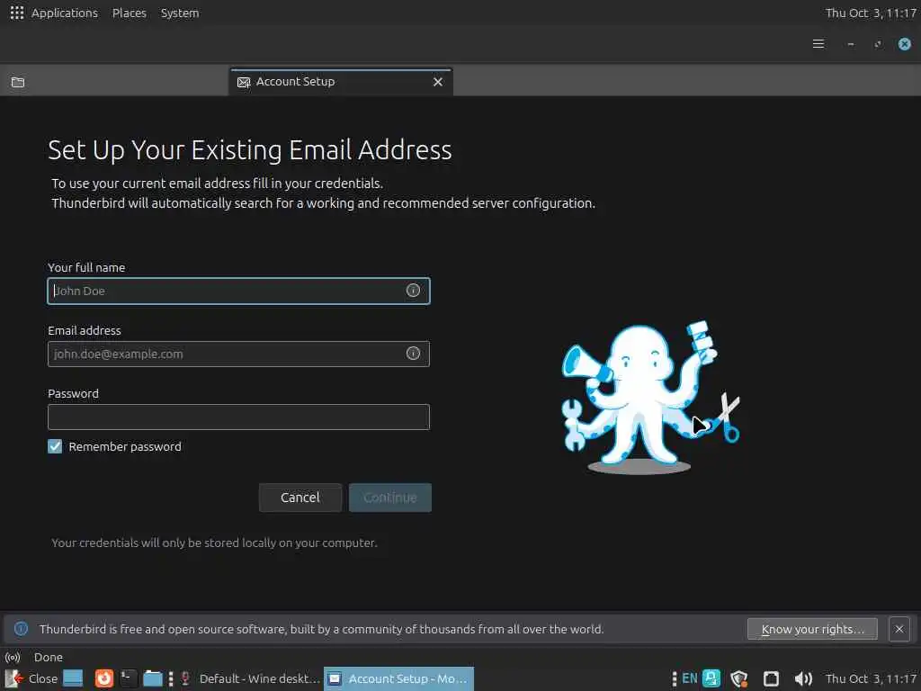Screen dimensions: 921x691
Task: Close Thunderbird with blue X button
Action: click(x=905, y=44)
